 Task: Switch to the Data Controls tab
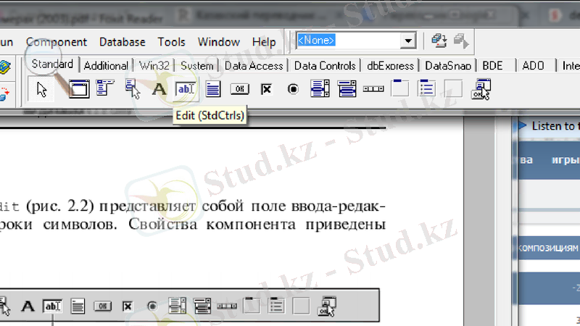[x=325, y=66]
